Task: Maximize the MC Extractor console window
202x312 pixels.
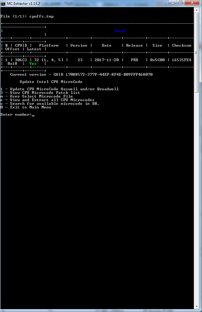Action: coord(181,3)
